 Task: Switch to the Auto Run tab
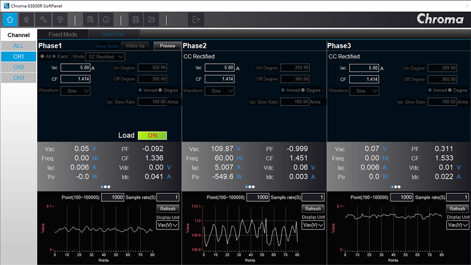tap(113, 34)
